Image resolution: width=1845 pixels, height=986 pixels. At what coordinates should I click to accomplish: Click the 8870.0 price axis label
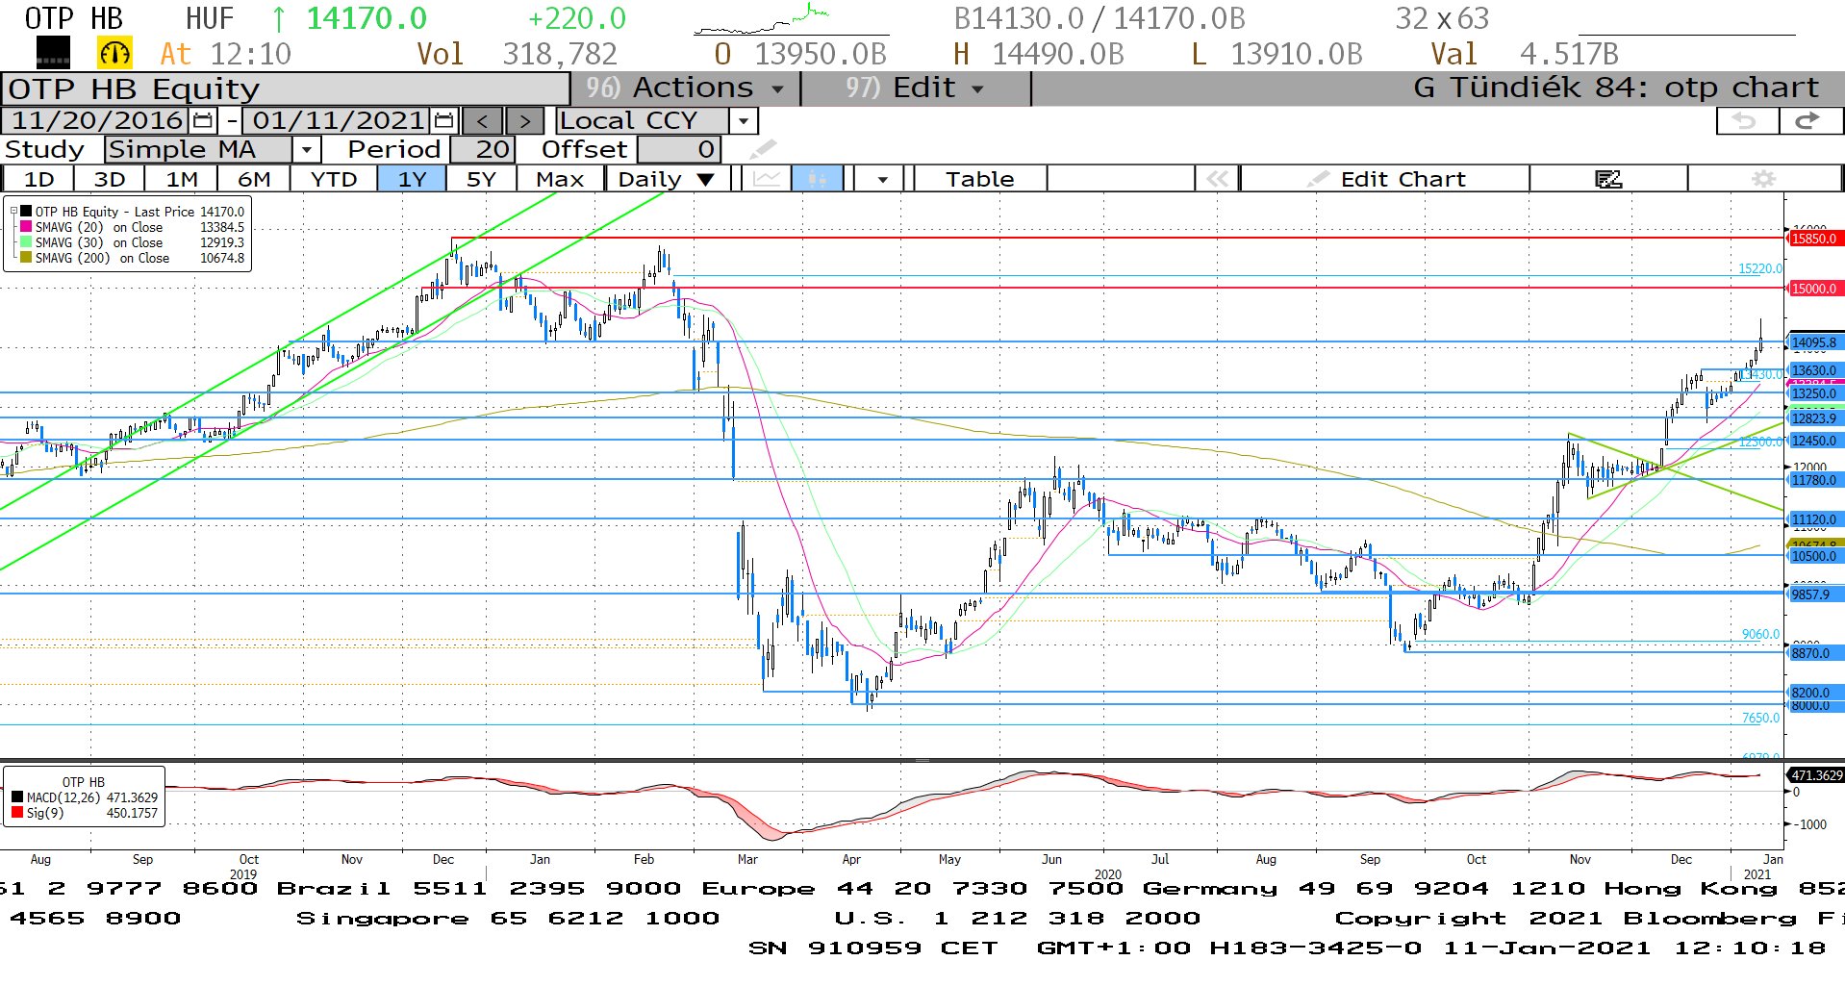1814,653
